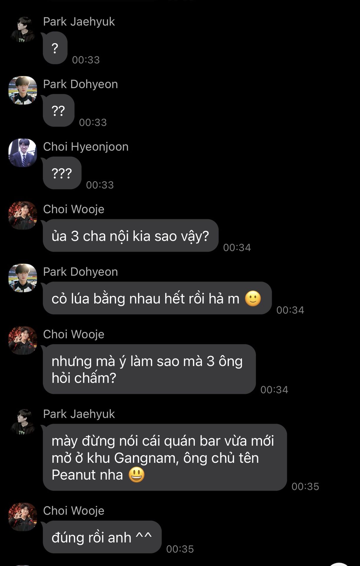Select the '??' message bubble
Screen dimensions: 360x566
pos(59,110)
